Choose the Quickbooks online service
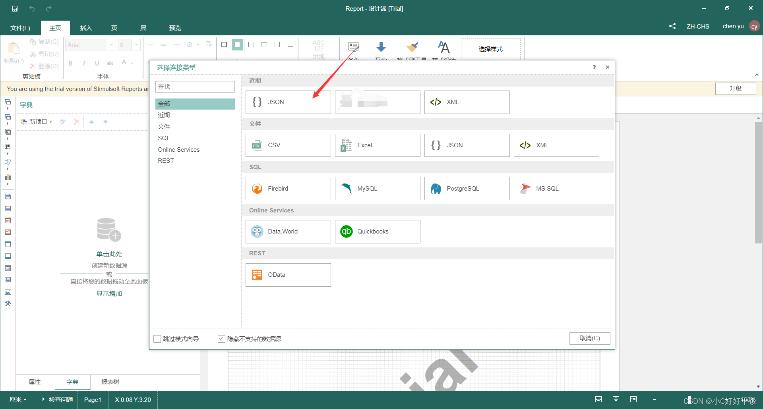This screenshot has width=763, height=409. point(378,232)
